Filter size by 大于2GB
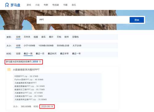 pos(77,46)
